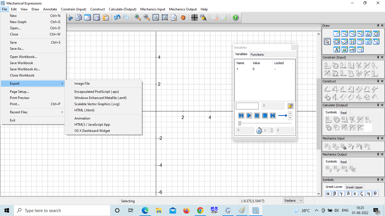Select the Draw Circle tool
This screenshot has height=216, width=385.
pos(376,34)
